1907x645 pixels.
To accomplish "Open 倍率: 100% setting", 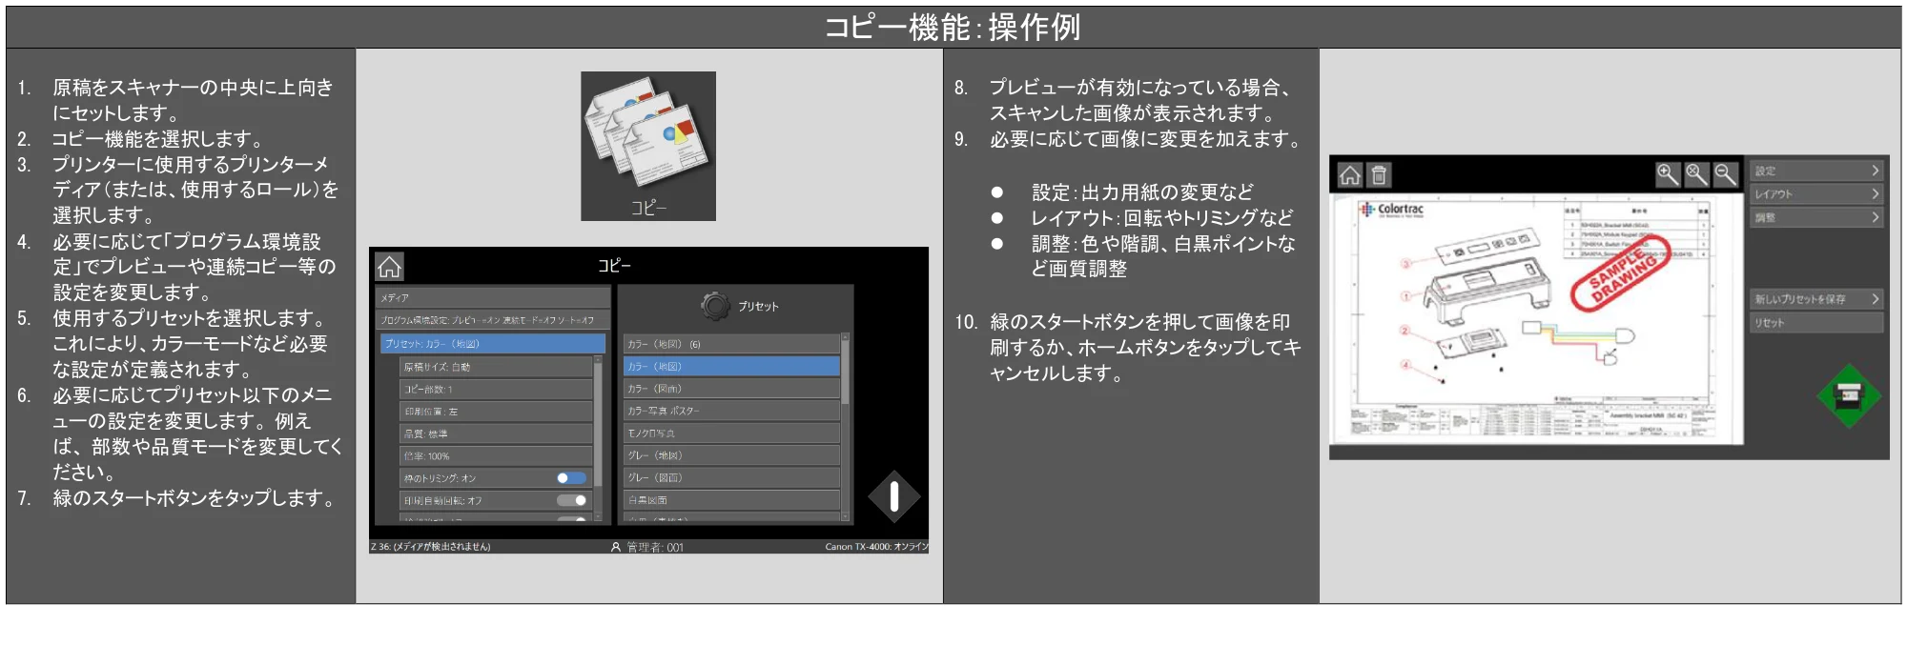I will pos(496,455).
